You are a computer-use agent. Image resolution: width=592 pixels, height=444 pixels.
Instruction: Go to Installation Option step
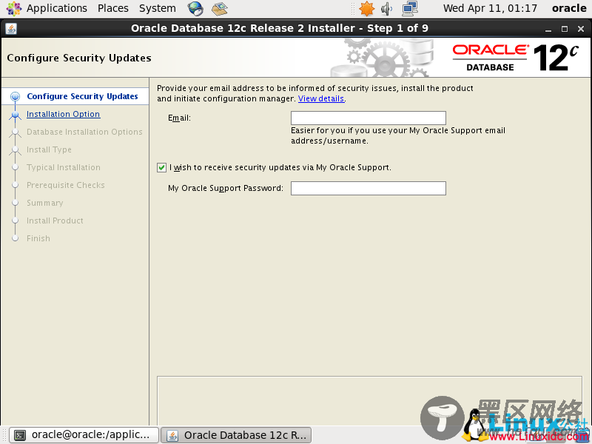coord(63,114)
